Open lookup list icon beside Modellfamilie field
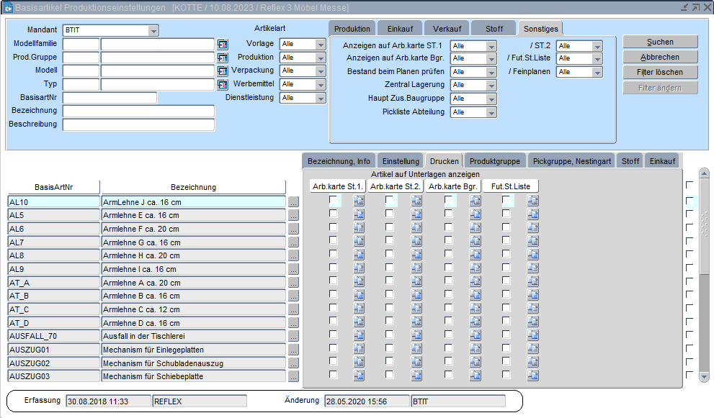Image resolution: width=714 pixels, height=418 pixels. pyautogui.click(x=223, y=44)
